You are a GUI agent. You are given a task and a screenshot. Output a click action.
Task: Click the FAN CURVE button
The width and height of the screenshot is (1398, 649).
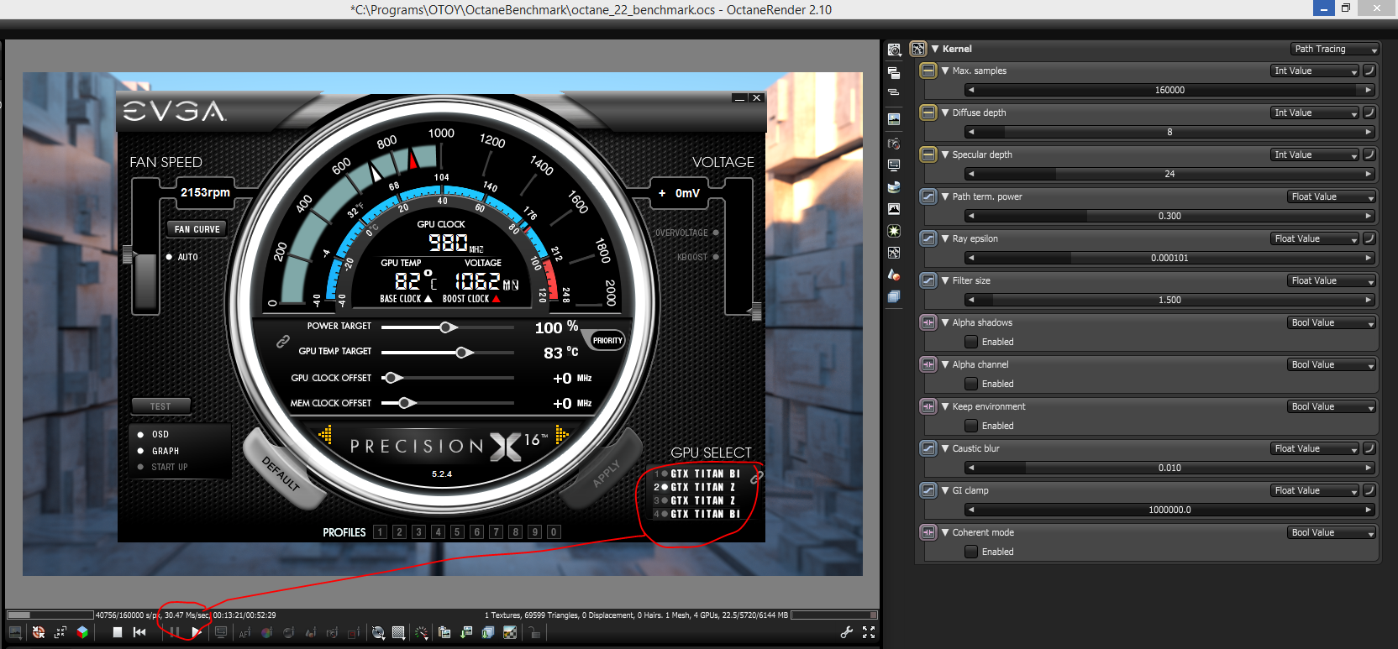click(197, 229)
